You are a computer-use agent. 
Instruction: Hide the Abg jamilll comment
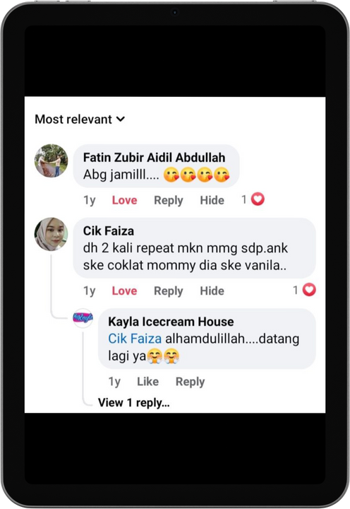click(x=212, y=200)
